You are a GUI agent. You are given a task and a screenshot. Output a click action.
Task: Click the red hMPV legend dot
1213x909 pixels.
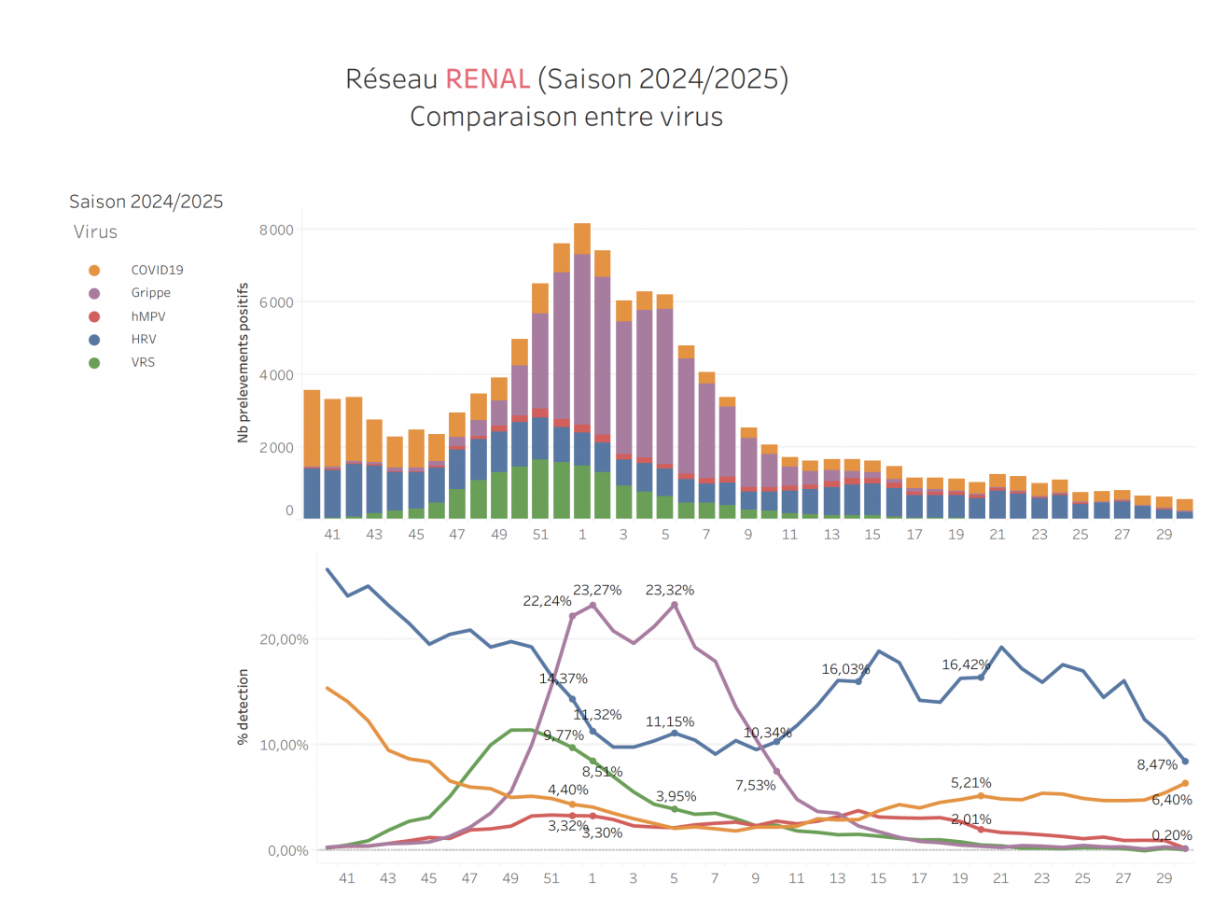coord(94,316)
